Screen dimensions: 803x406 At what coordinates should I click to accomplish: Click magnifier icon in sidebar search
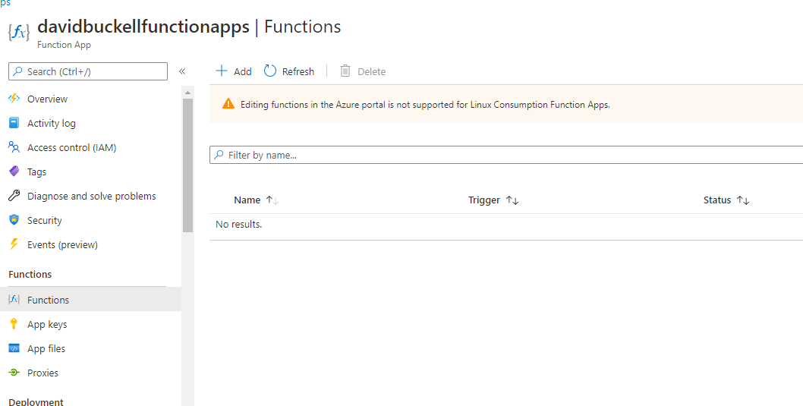click(x=18, y=71)
